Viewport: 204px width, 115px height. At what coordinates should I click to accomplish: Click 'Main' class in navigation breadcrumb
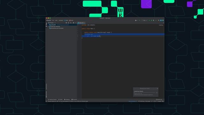66,20
